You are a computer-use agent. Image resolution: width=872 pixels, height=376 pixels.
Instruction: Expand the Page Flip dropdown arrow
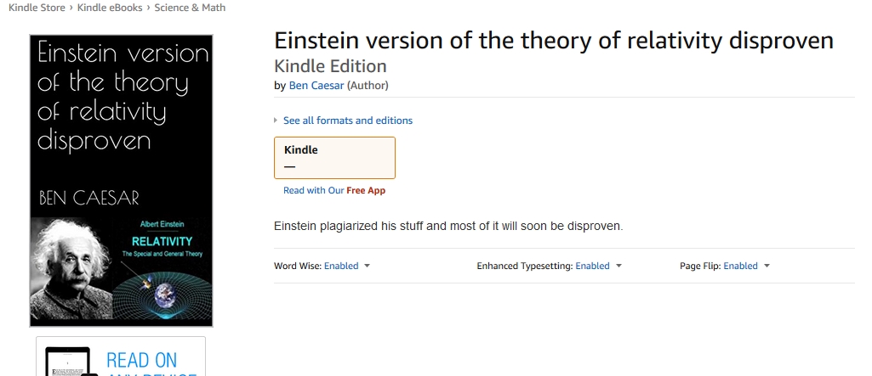click(767, 266)
